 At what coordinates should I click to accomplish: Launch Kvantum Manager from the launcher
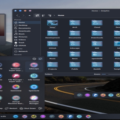click(34, 100)
